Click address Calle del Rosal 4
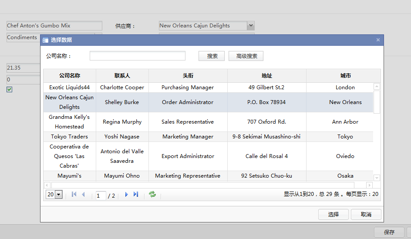Viewport: 411px width, 239px height. tap(266, 156)
